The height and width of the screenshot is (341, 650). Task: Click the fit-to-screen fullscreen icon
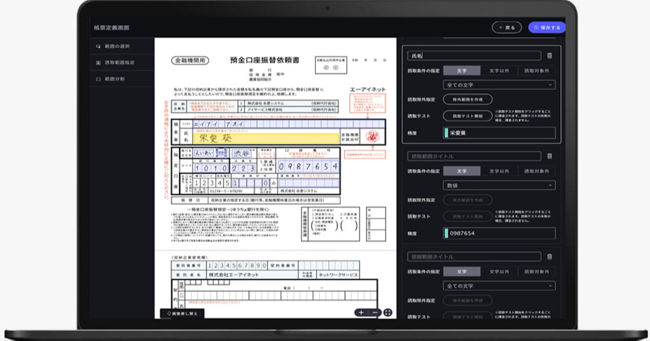coord(388,313)
